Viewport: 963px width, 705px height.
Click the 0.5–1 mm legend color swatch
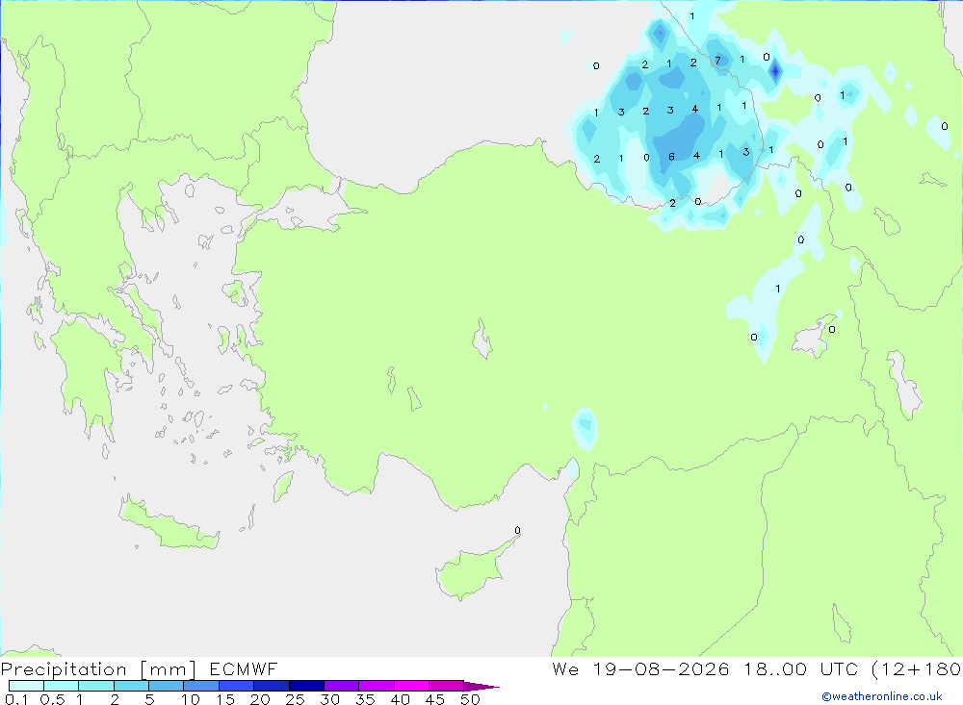(x=61, y=686)
